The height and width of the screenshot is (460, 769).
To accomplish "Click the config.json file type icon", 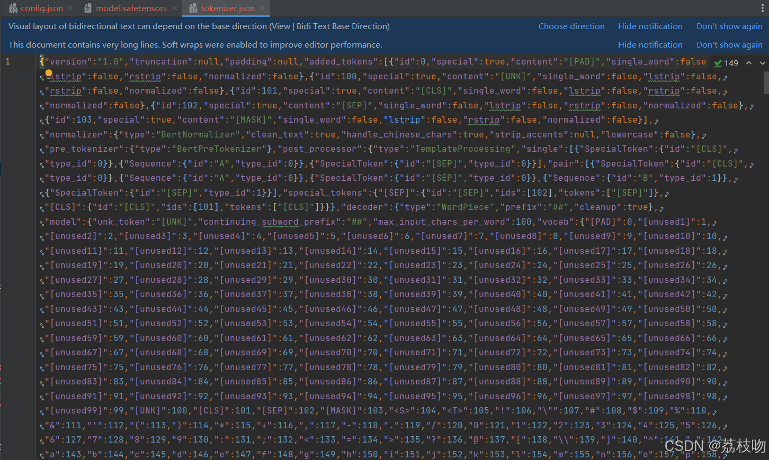I will pyautogui.click(x=13, y=8).
